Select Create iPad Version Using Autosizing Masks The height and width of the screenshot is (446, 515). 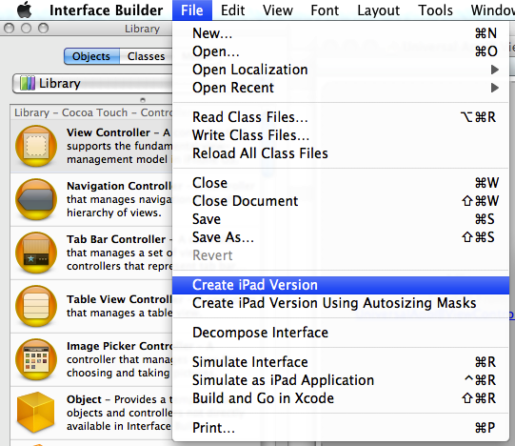click(341, 303)
